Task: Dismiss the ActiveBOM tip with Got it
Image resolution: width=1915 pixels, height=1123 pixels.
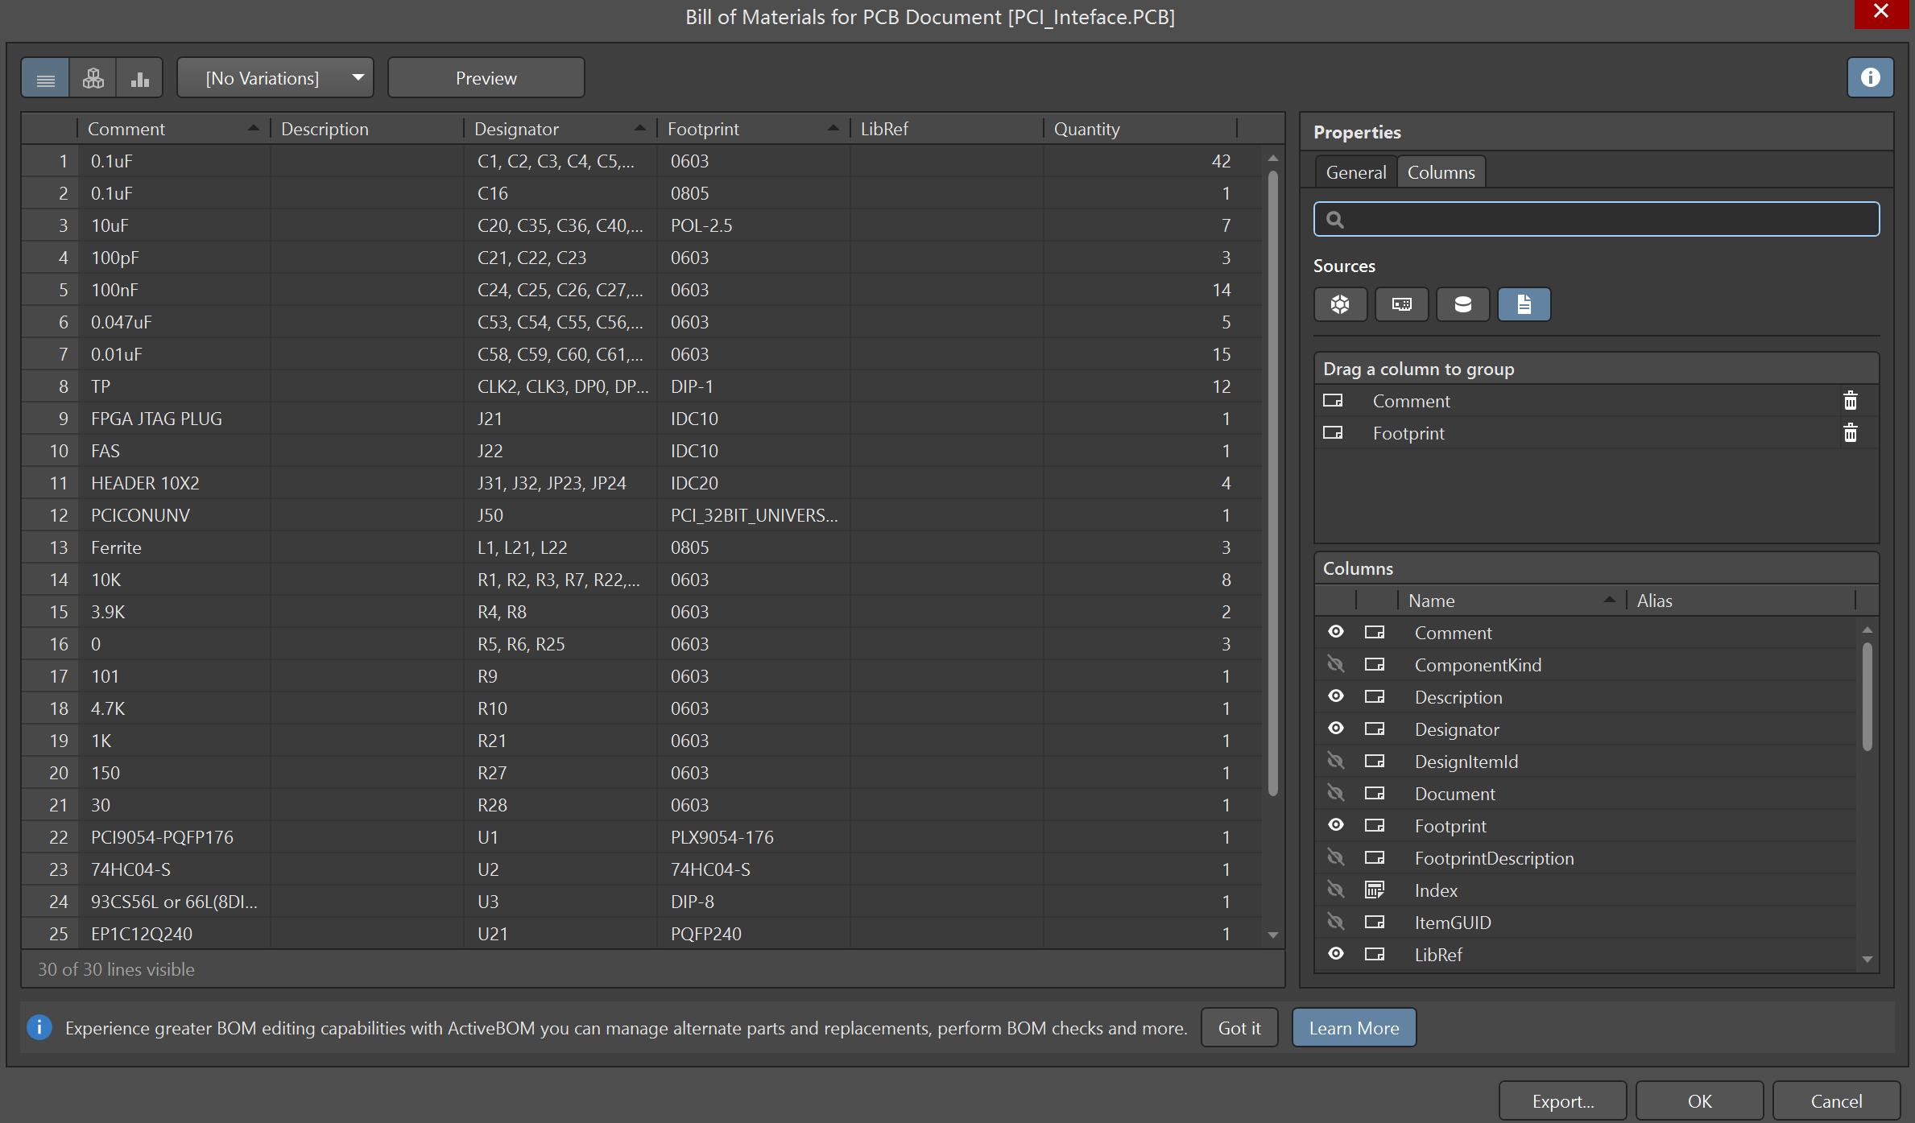Action: tap(1239, 1027)
